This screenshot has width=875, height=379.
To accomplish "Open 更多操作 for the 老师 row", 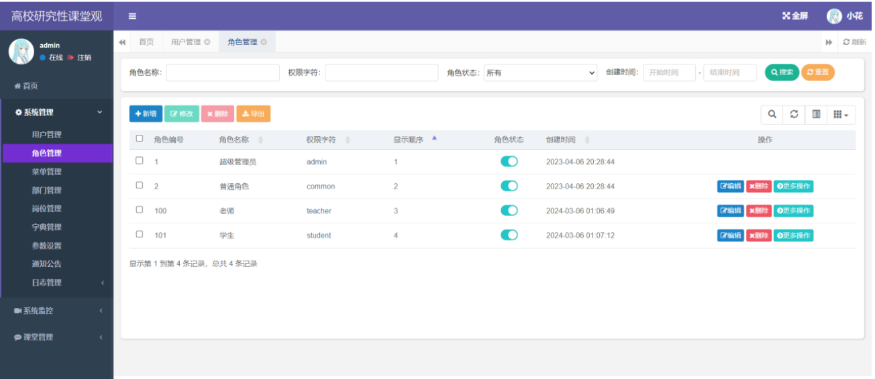I will pos(794,211).
